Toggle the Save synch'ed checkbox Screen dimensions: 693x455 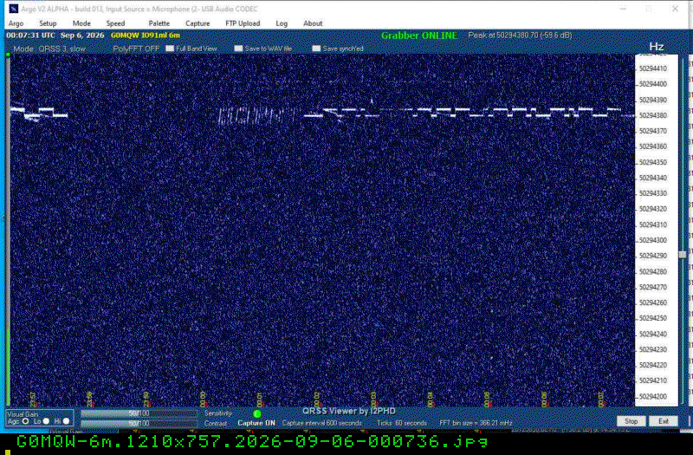pos(316,49)
